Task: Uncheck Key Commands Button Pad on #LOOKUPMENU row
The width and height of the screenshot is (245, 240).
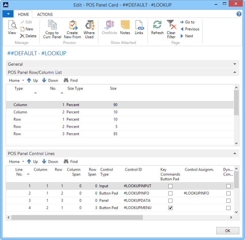Action: pos(171,208)
